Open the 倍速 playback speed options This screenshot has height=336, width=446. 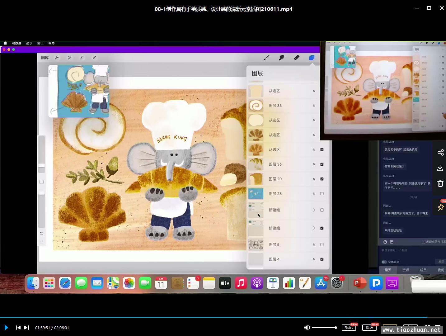369,328
